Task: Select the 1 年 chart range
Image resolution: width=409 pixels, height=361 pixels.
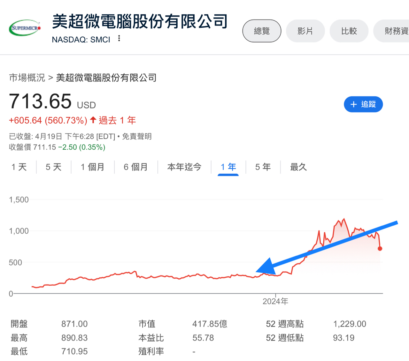Action: tap(228, 167)
